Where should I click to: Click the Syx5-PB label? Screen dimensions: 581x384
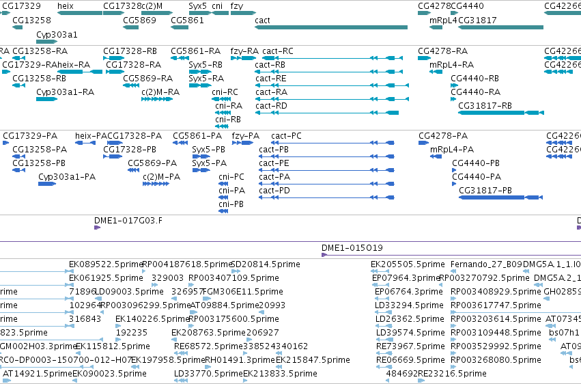(209, 150)
